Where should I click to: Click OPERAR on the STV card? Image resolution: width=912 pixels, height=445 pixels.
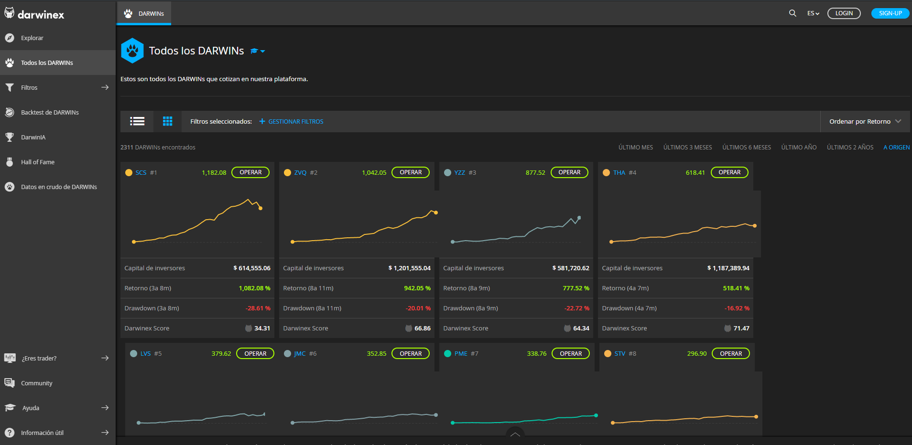tap(731, 353)
